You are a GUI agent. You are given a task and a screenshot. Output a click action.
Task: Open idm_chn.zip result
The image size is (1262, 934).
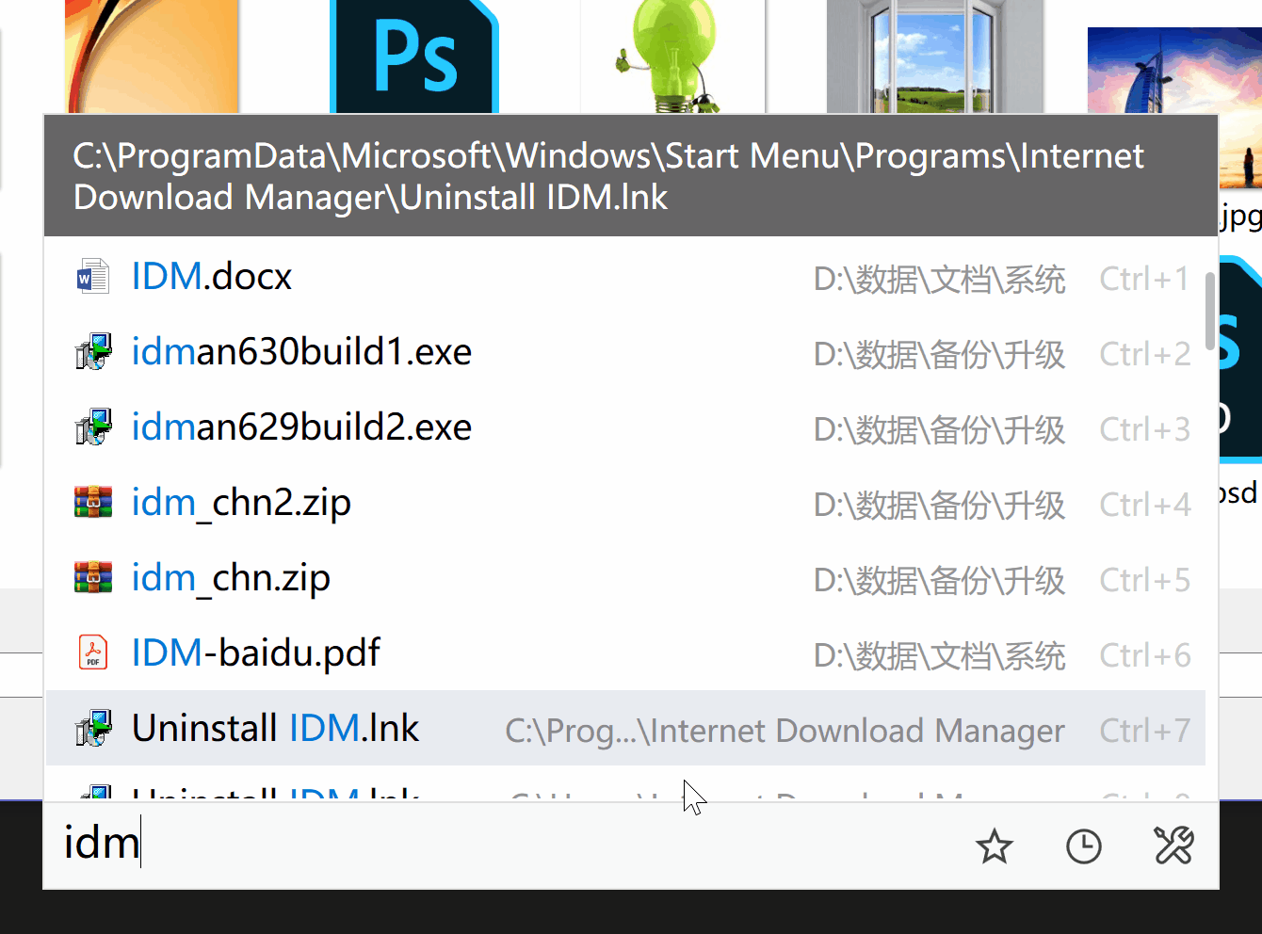coord(625,578)
